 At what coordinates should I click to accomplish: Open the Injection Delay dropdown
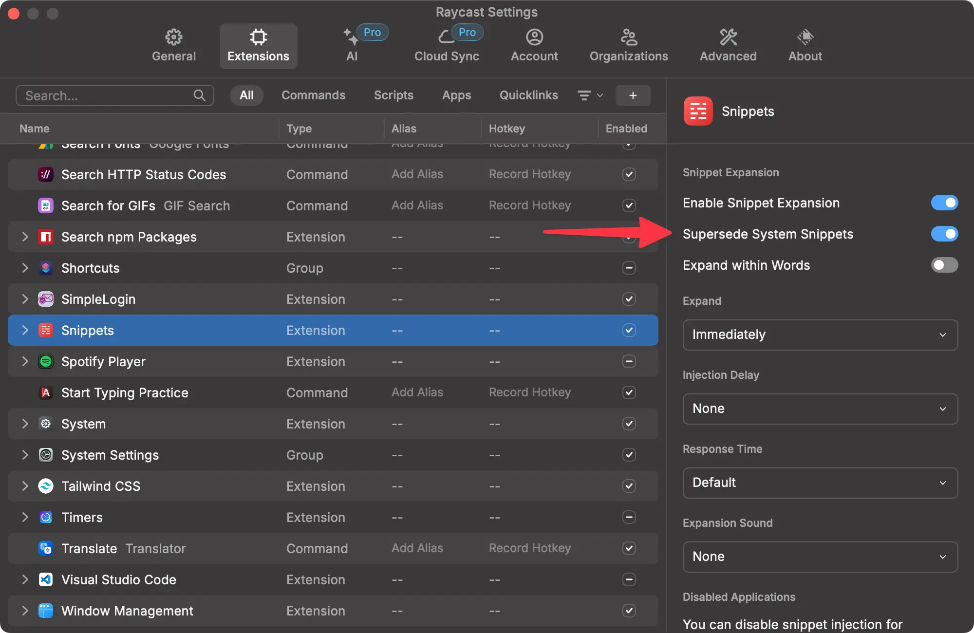(820, 409)
